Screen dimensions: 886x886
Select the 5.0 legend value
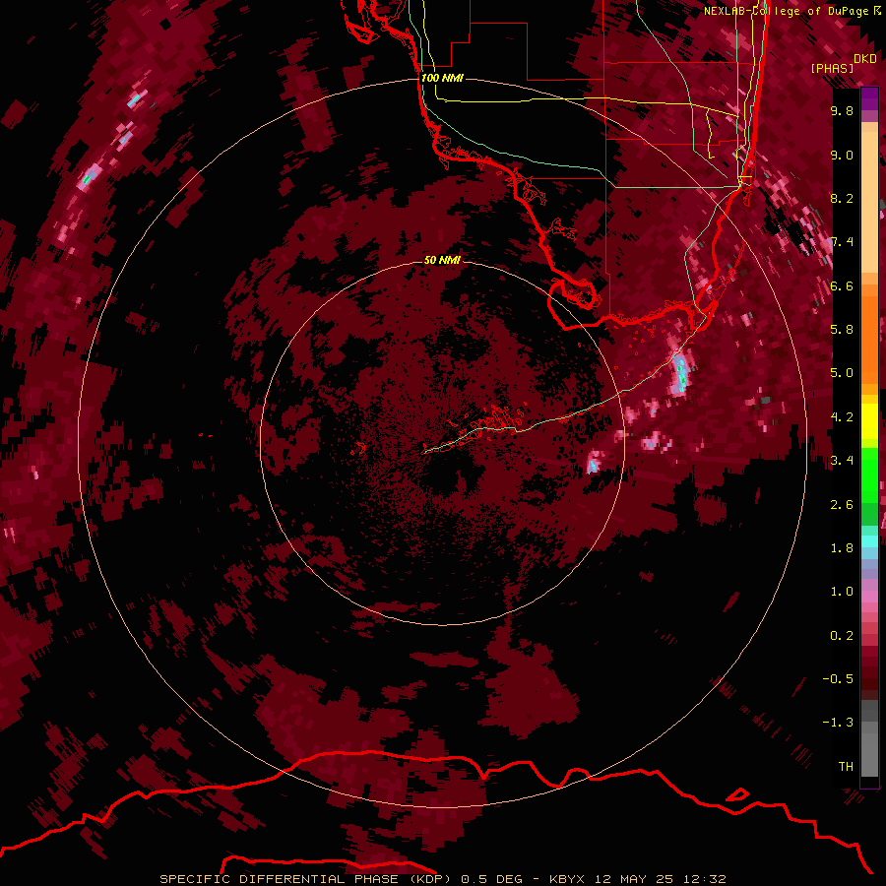click(x=842, y=373)
